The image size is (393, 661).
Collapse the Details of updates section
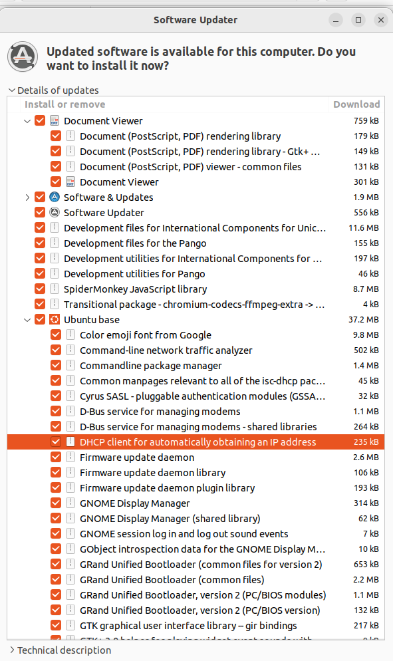[x=12, y=90]
